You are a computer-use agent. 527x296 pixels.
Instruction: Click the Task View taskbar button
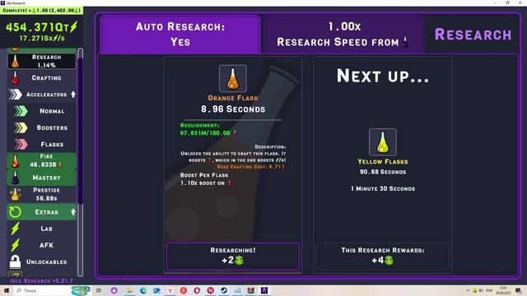click(99, 290)
